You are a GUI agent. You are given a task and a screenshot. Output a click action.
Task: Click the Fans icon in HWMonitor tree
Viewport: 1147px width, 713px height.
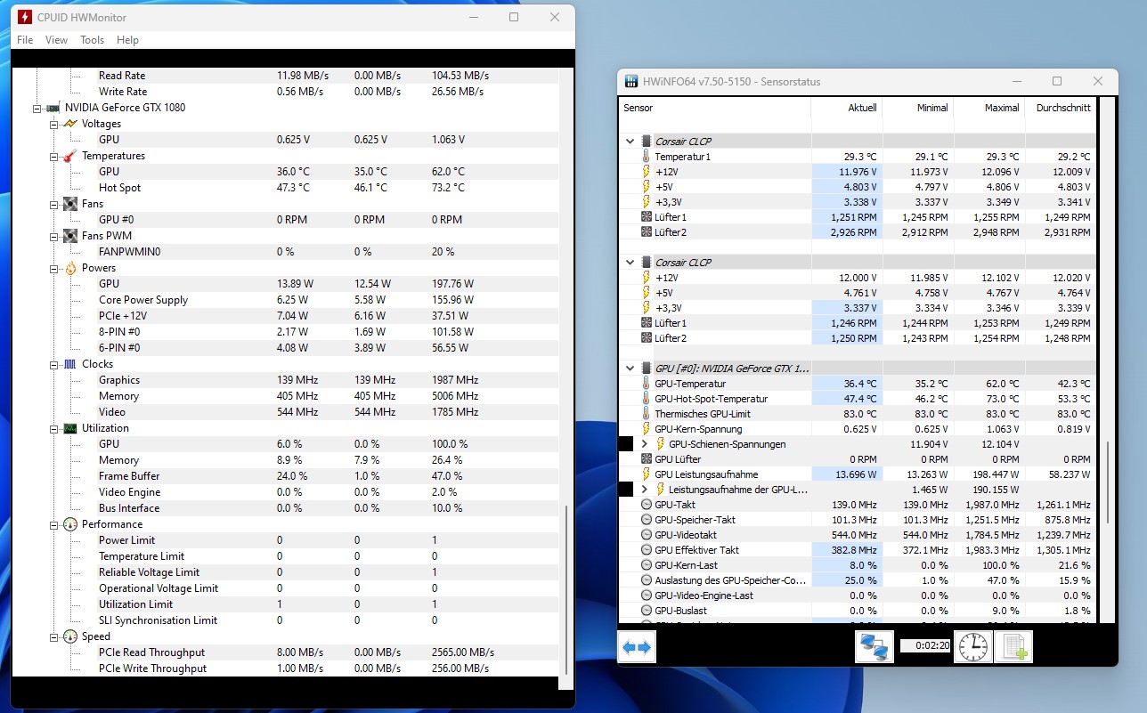pyautogui.click(x=70, y=204)
